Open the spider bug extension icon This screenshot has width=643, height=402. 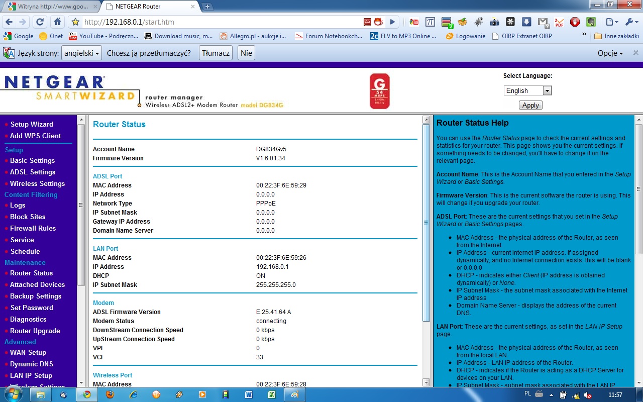479,22
